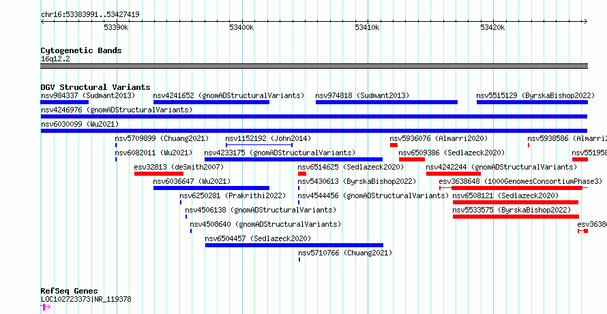The width and height of the screenshot is (607, 314).
Task: Click the small red nsv5938586 marker
Action: click(x=529, y=145)
